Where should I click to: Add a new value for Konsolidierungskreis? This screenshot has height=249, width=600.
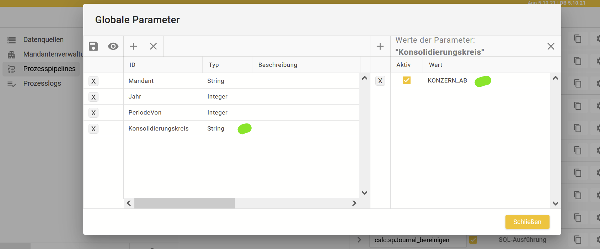[x=380, y=46]
